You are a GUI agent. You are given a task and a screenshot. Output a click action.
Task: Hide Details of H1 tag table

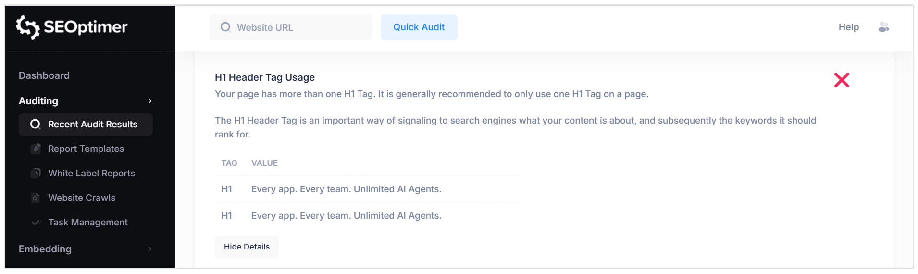tap(247, 247)
